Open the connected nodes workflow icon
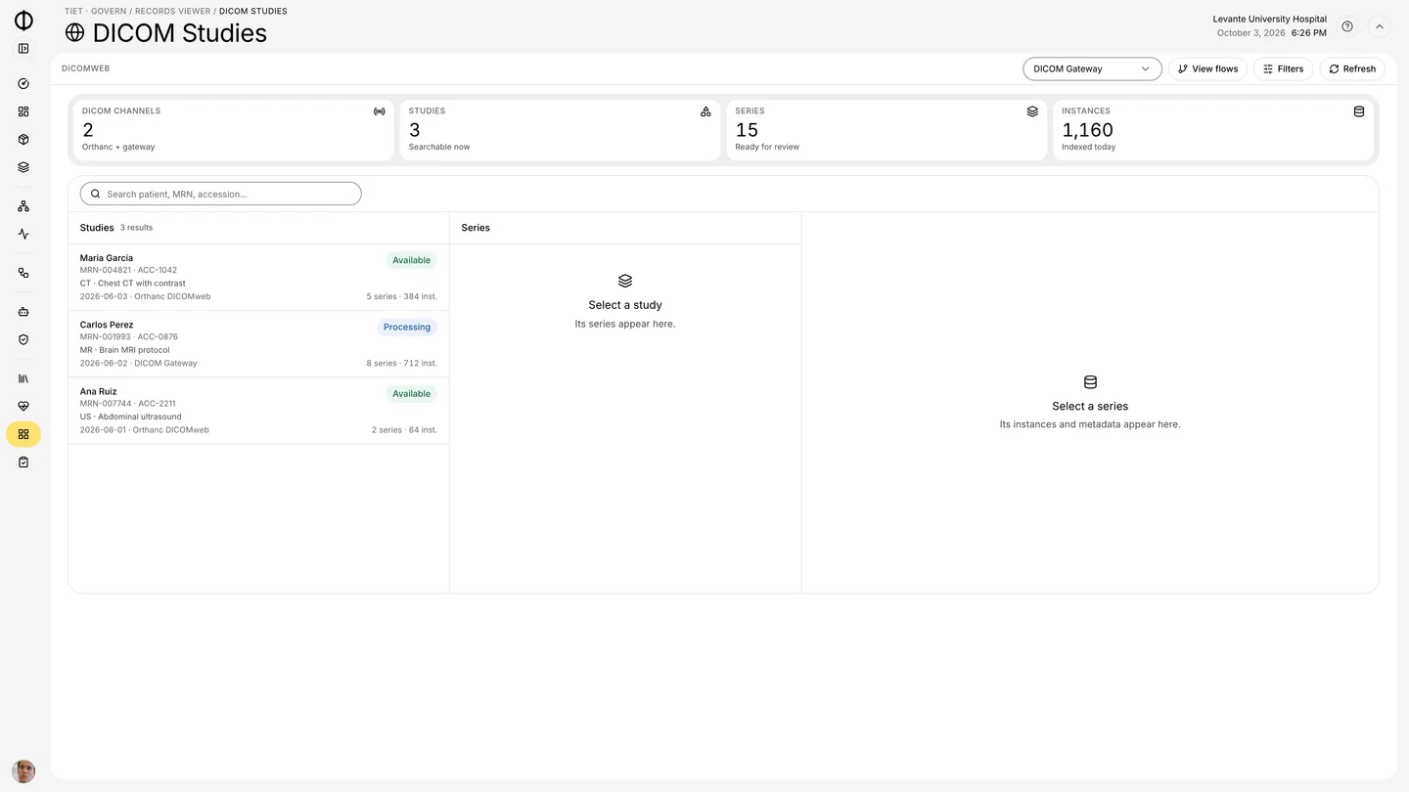Screen dimensions: 1409x792 click(x=23, y=273)
